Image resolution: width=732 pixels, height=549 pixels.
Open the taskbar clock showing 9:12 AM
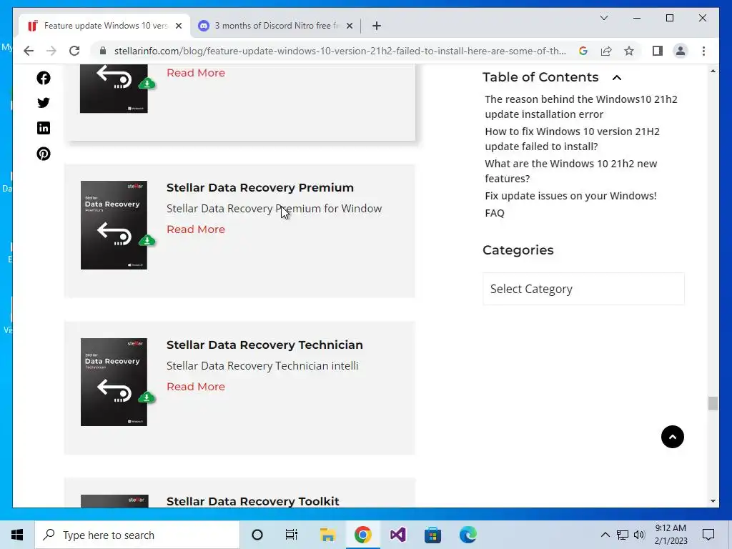point(671,535)
